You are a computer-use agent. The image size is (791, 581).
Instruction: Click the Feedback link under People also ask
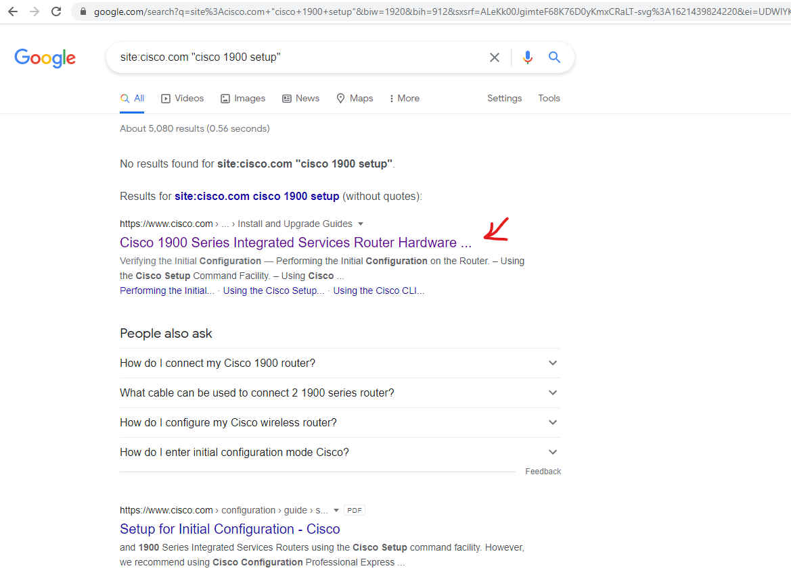[543, 472]
